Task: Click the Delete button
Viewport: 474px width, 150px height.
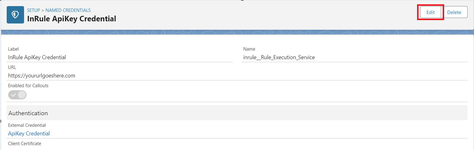Action: click(x=454, y=12)
